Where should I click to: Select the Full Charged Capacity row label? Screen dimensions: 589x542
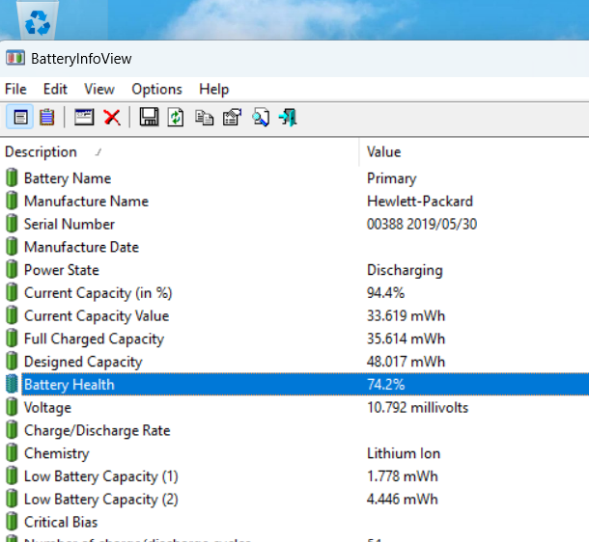click(95, 339)
